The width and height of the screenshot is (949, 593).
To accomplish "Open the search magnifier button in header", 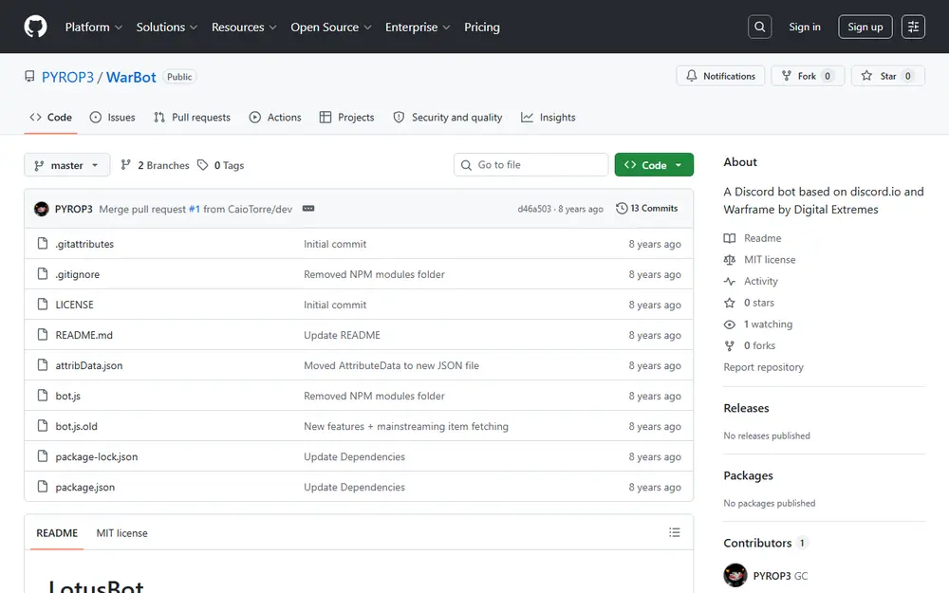I will [x=759, y=27].
